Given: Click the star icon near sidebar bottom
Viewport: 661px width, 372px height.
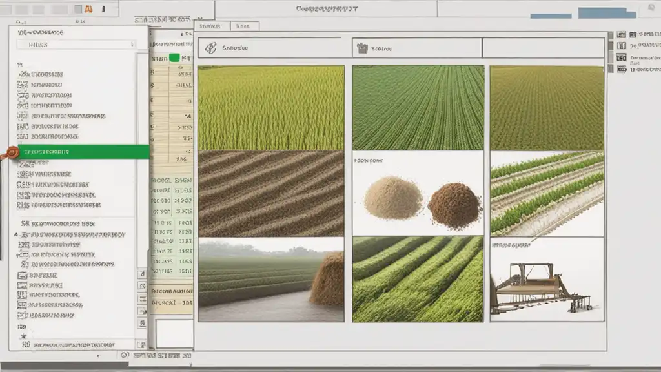Looking at the screenshot, I should 24,336.
